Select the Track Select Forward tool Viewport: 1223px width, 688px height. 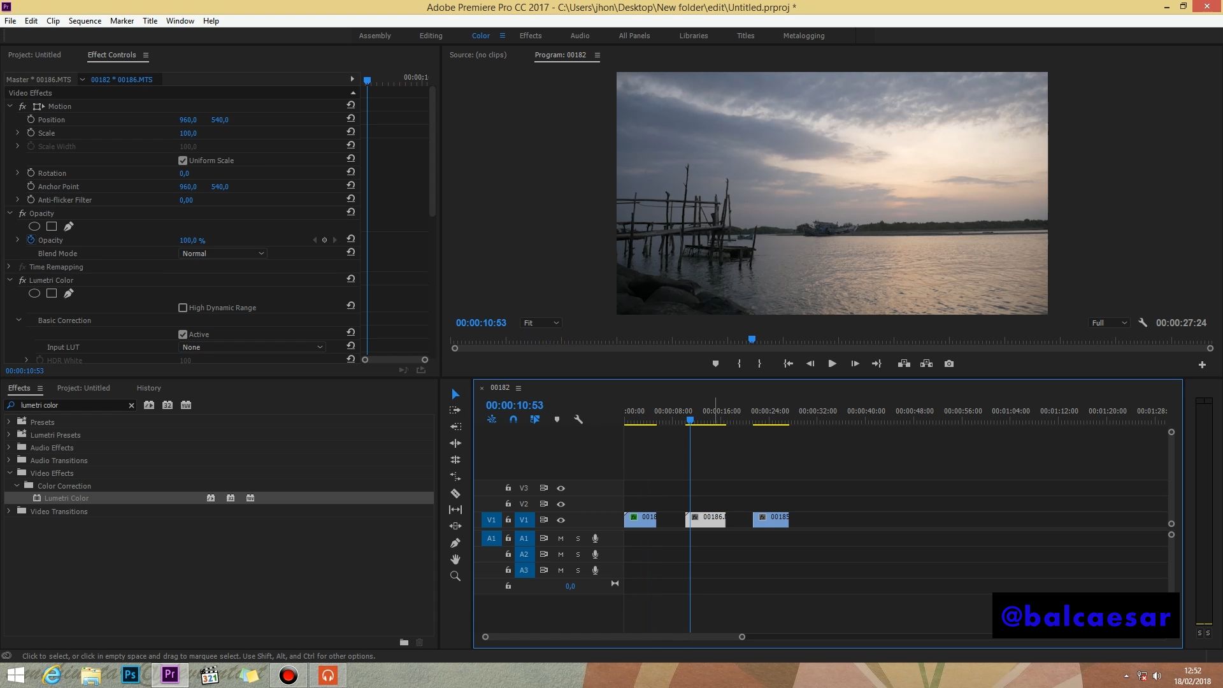click(x=455, y=410)
